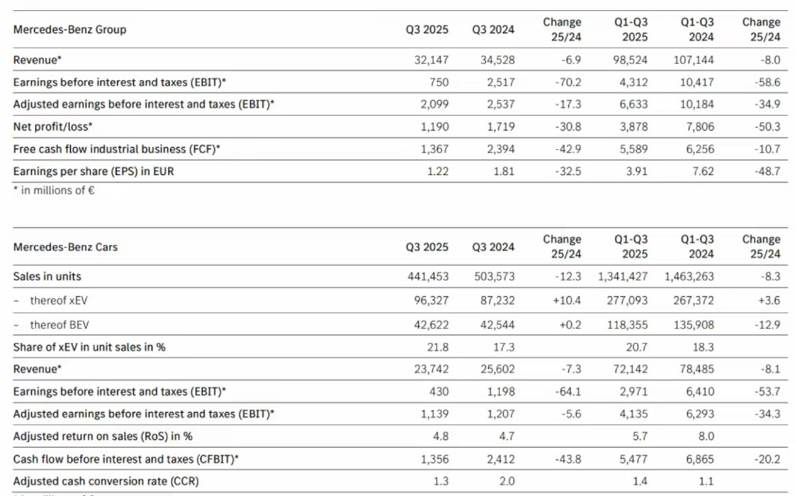Viewport: 796px width, 496px height.
Task: Select the "thereof BEV" row label
Action: pyautogui.click(x=60, y=325)
